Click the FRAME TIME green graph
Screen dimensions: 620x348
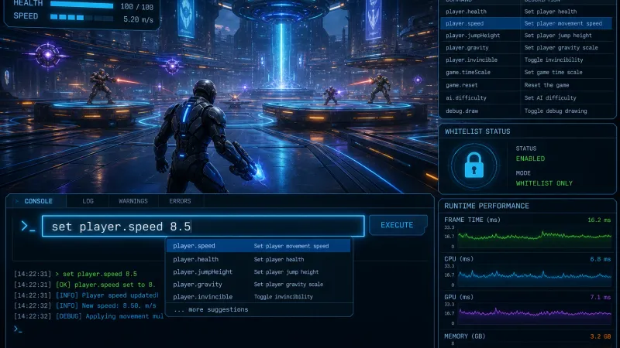pyautogui.click(x=534, y=237)
